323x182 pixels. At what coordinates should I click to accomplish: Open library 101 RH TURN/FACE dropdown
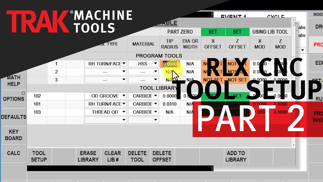pyautogui.click(x=105, y=104)
